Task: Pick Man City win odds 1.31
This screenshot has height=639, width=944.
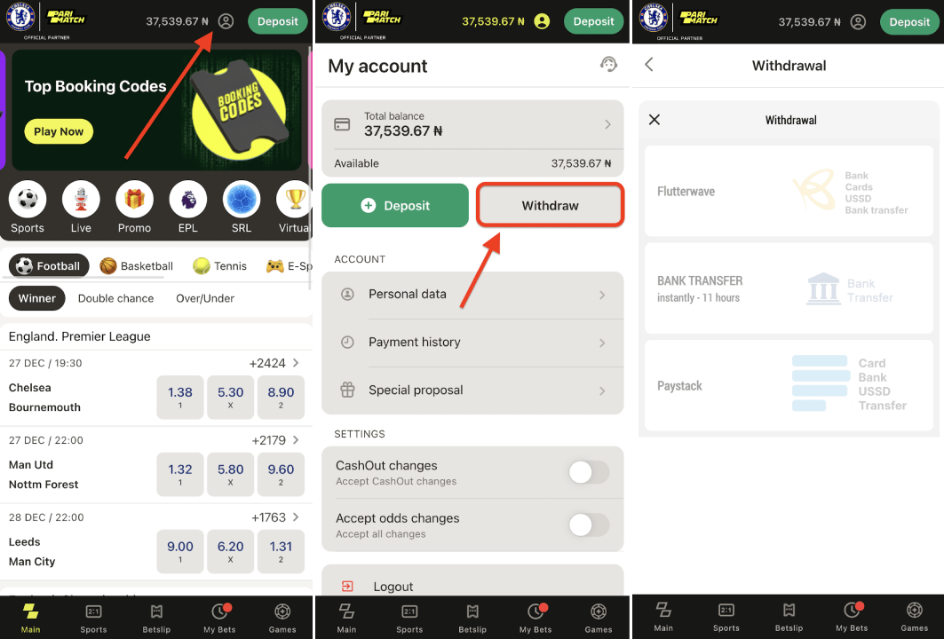Action: point(281,551)
